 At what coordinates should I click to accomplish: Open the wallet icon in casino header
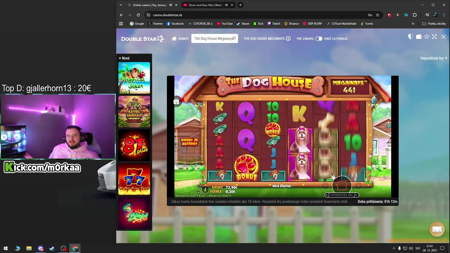point(419,37)
